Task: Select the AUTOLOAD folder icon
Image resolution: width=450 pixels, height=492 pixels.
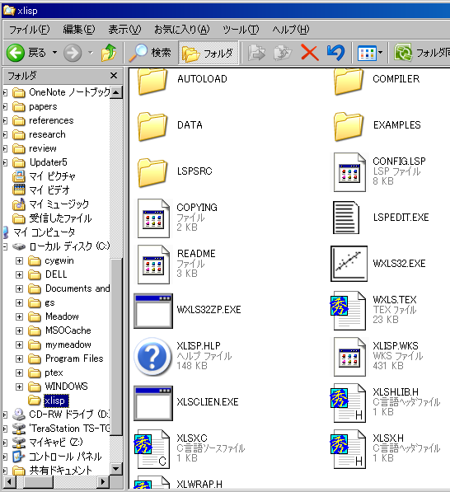Action: (x=152, y=81)
